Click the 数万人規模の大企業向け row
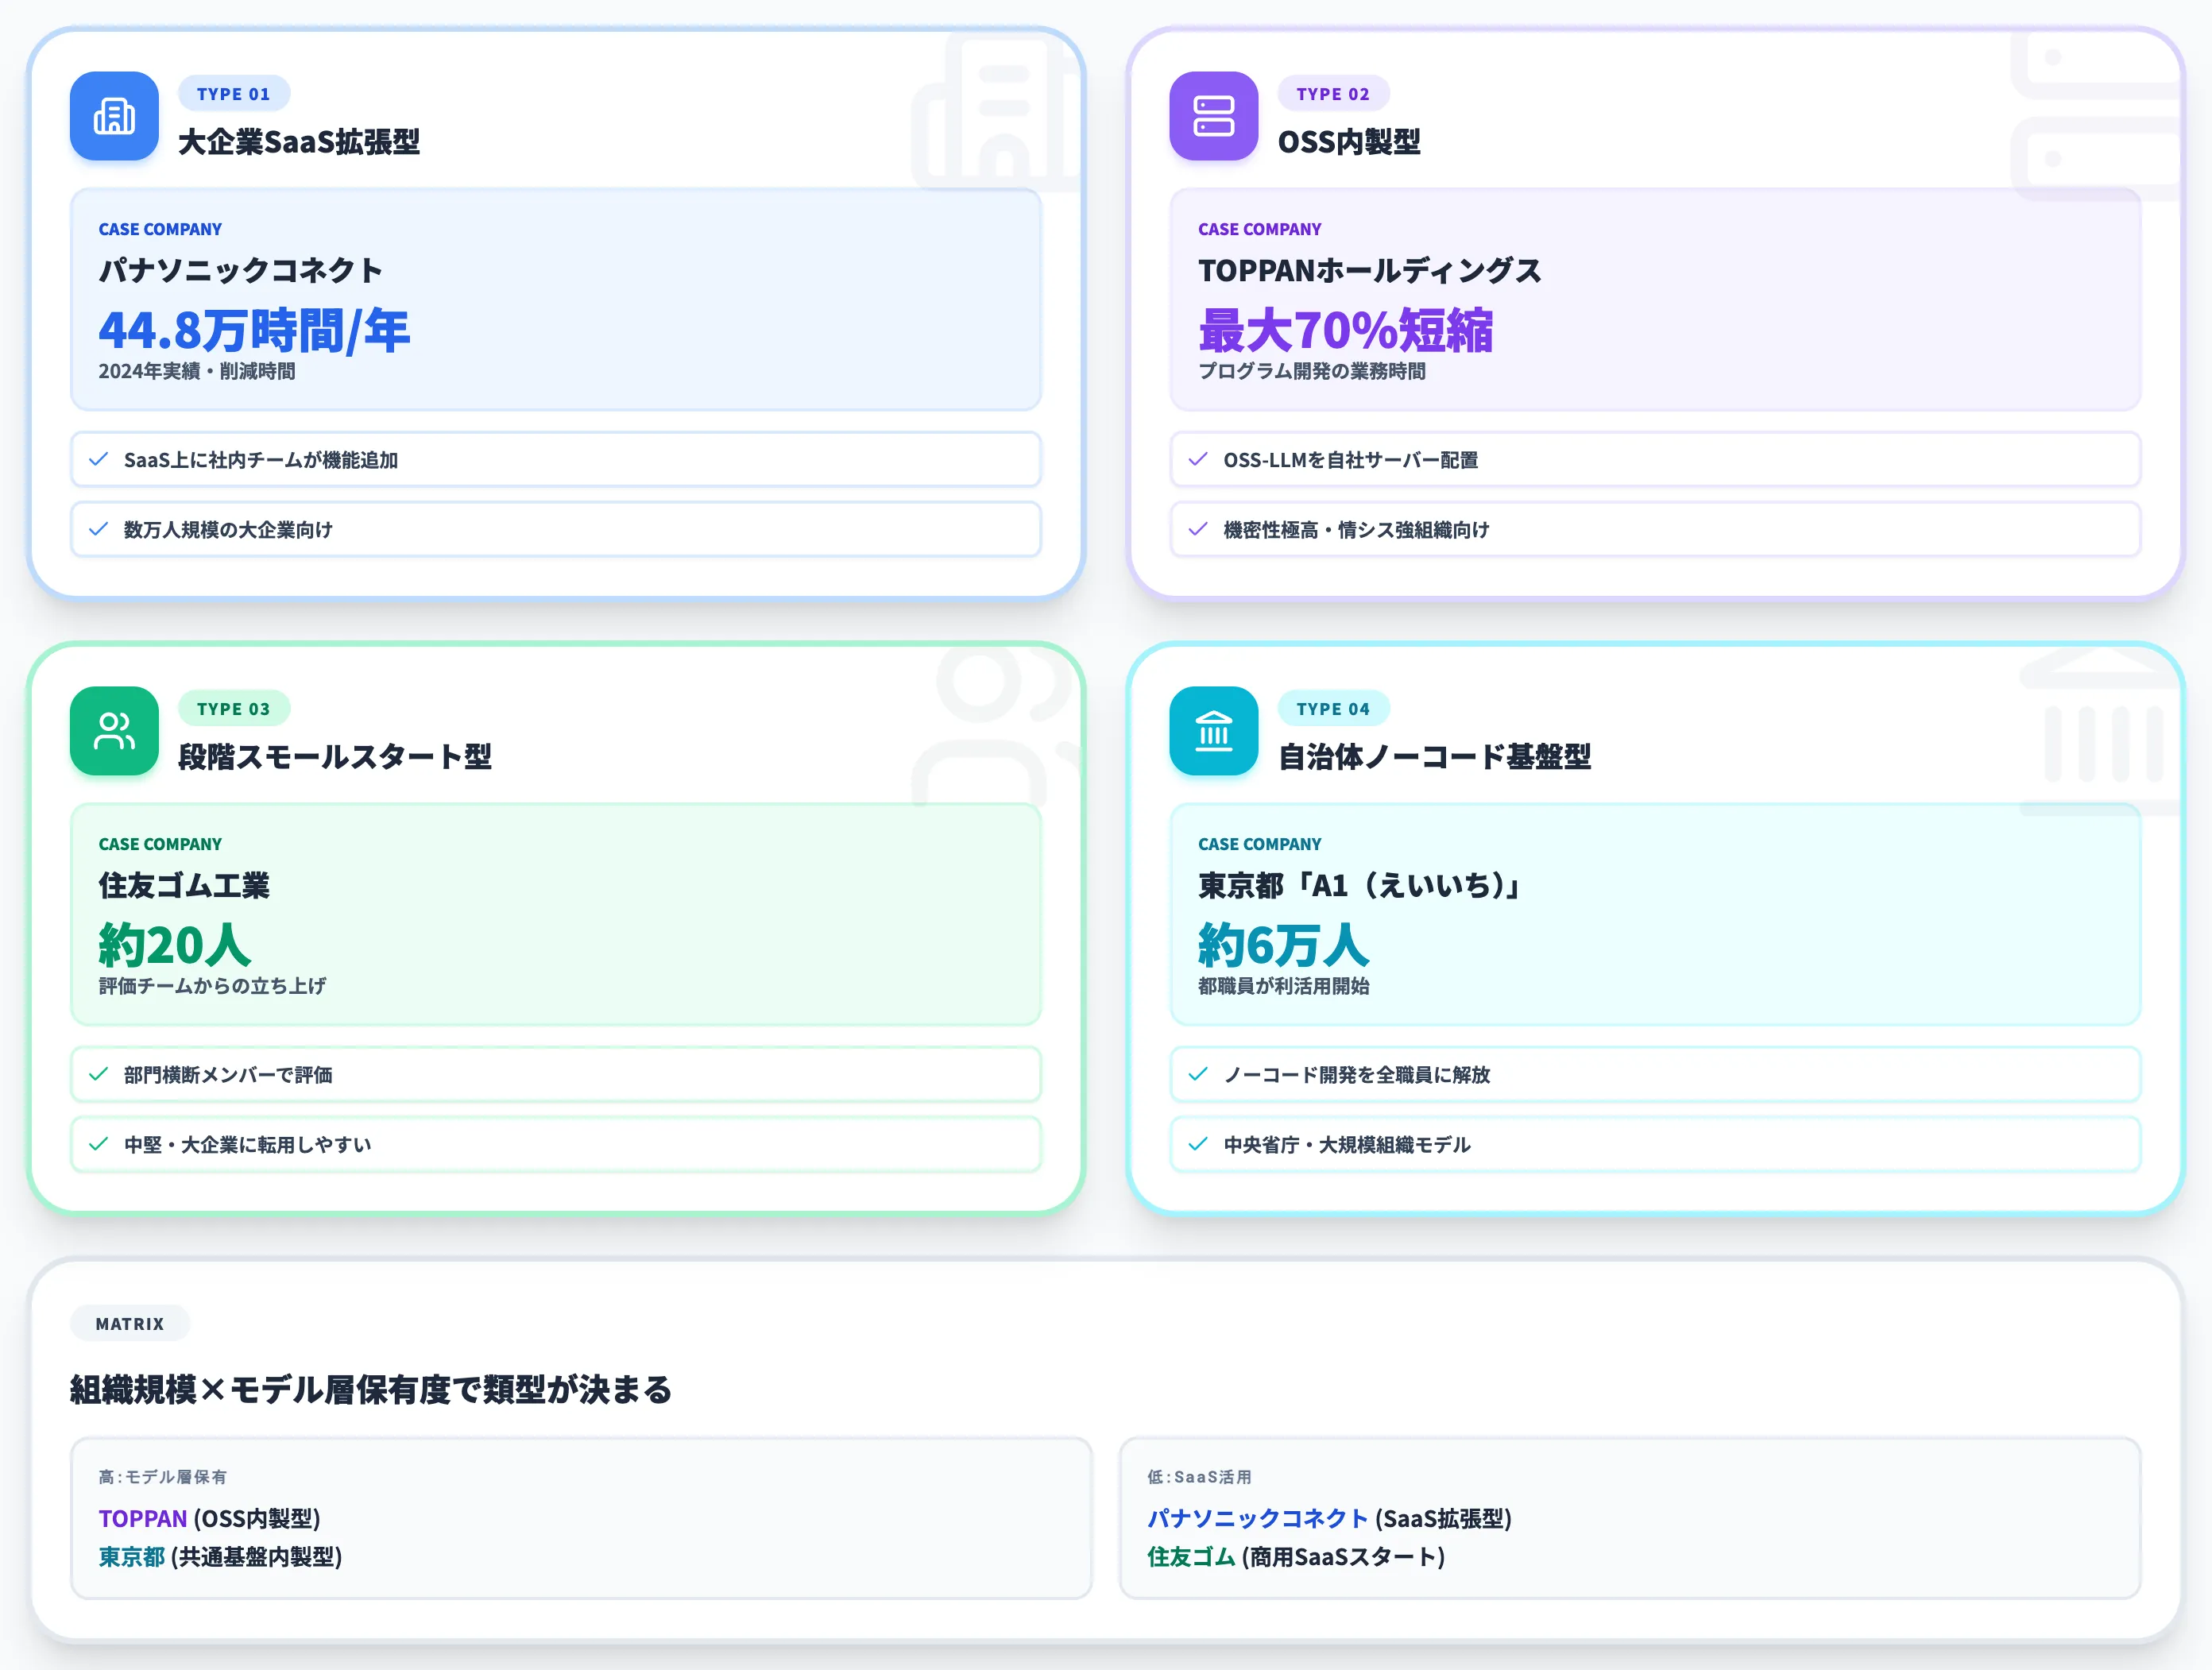 click(x=556, y=530)
